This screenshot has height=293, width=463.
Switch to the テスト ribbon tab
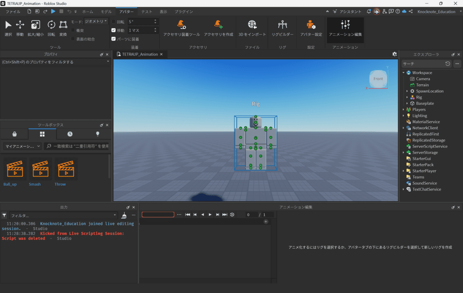pyautogui.click(x=147, y=11)
